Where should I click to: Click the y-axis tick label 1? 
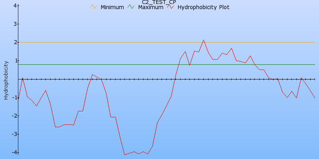15,60
